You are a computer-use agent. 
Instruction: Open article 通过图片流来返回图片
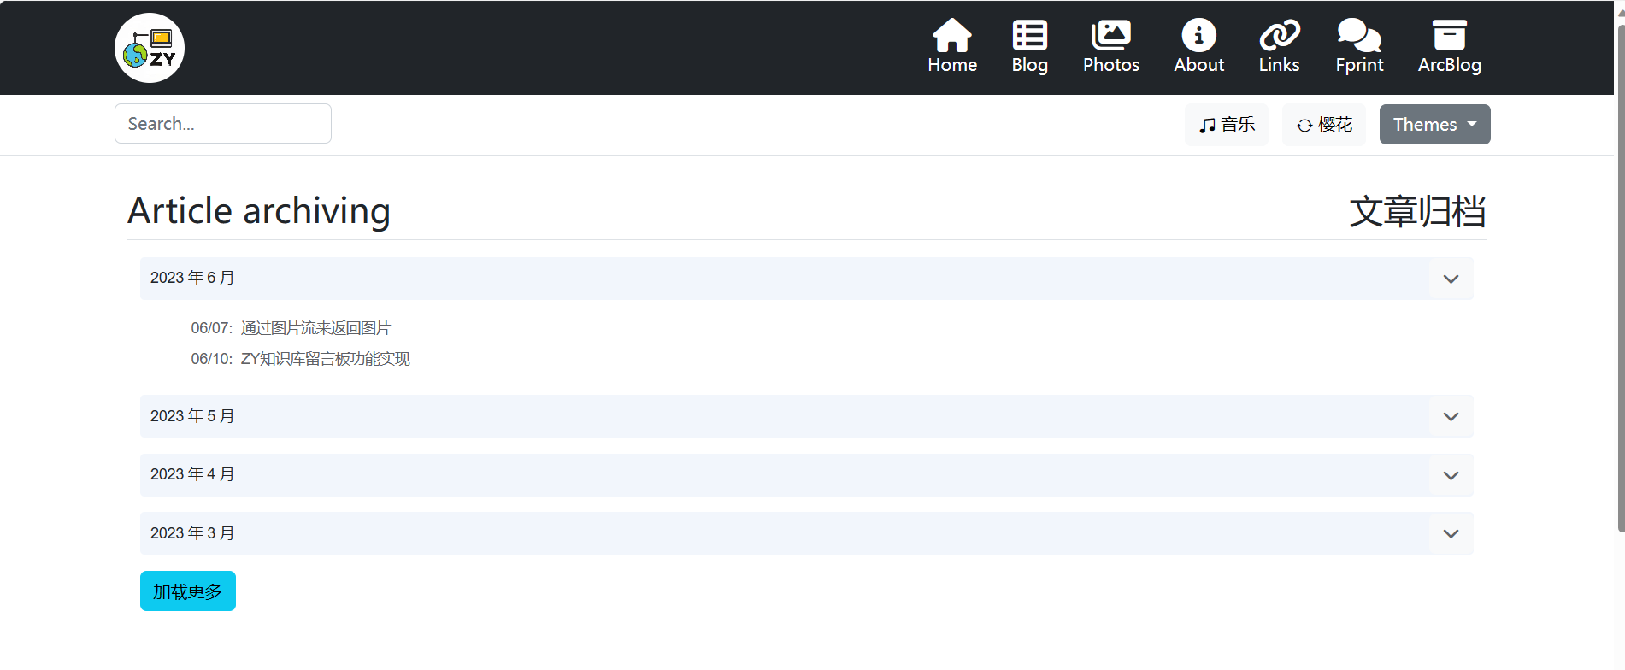coord(315,328)
